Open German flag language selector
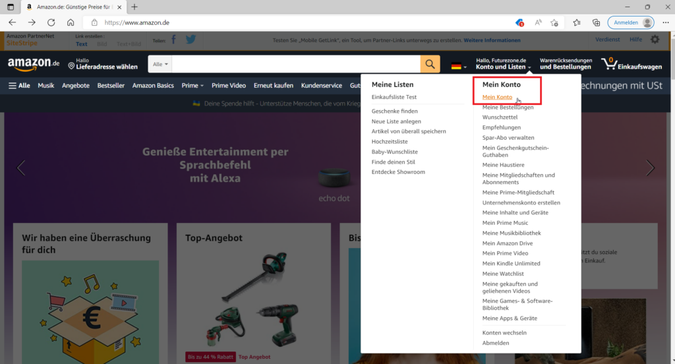 [459, 67]
